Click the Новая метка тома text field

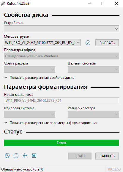click(x=61, y=101)
